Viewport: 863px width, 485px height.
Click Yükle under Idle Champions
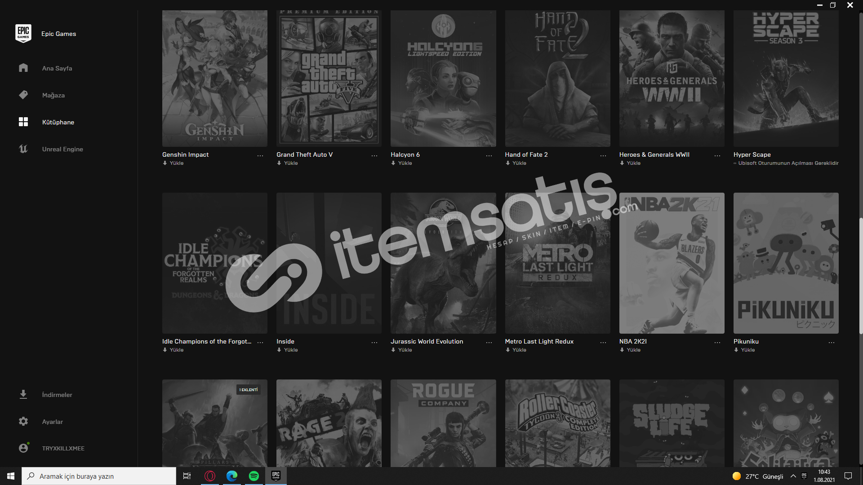[x=177, y=350]
